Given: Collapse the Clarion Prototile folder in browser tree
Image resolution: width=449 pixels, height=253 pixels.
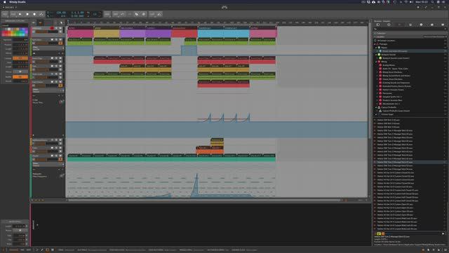Looking at the screenshot, I should (x=376, y=107).
